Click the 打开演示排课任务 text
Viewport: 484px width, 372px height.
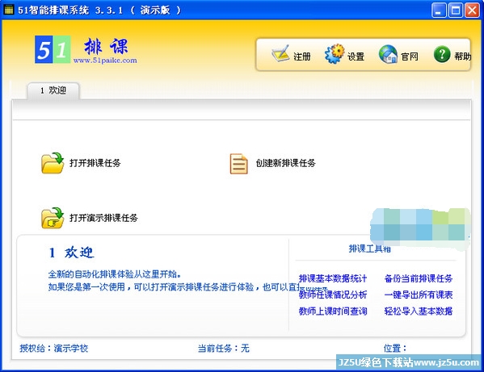point(103,218)
